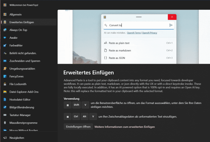Click the Umgebungsvariablen icon
210x142 pixels.
point(5,69)
